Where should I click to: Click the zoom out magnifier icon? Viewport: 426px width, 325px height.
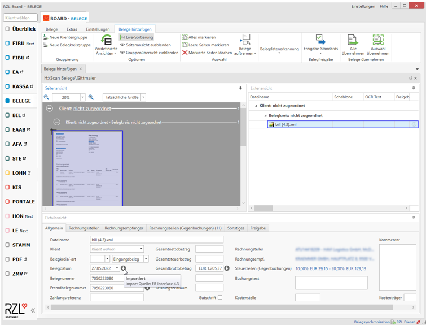(47, 97)
